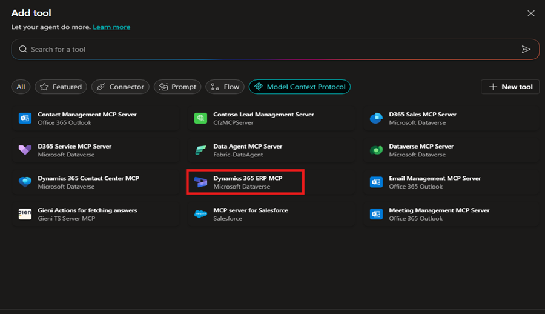Click the Salesforce cloud icon
Viewport: 545px width, 314px height.
200,214
